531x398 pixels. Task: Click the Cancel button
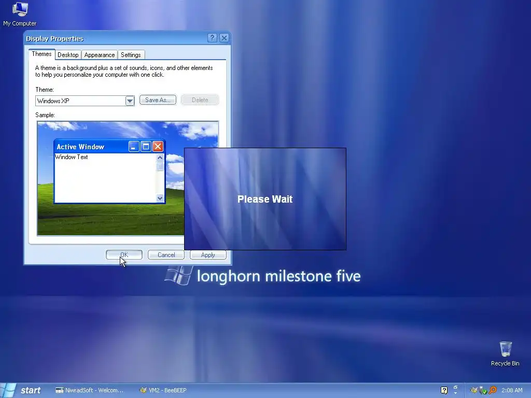(166, 255)
